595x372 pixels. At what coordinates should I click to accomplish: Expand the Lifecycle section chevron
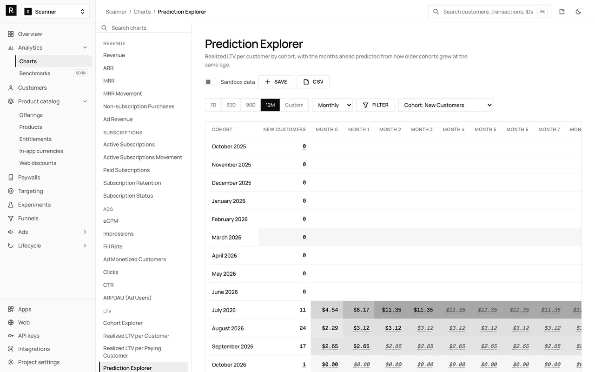click(85, 246)
